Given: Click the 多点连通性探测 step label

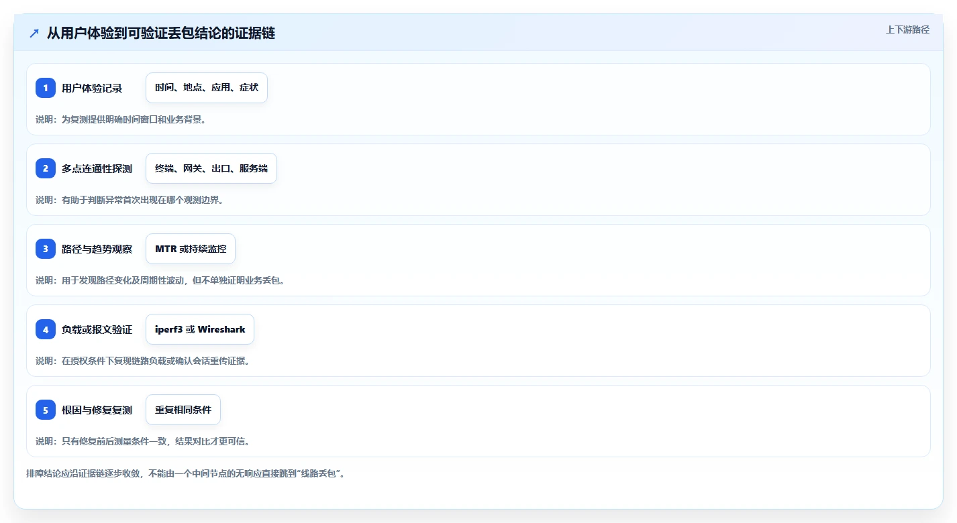Looking at the screenshot, I should [x=97, y=168].
